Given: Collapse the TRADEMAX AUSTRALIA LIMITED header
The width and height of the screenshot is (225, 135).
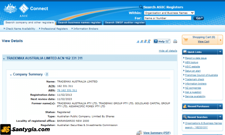Looking at the screenshot, I should click(x=4, y=59).
